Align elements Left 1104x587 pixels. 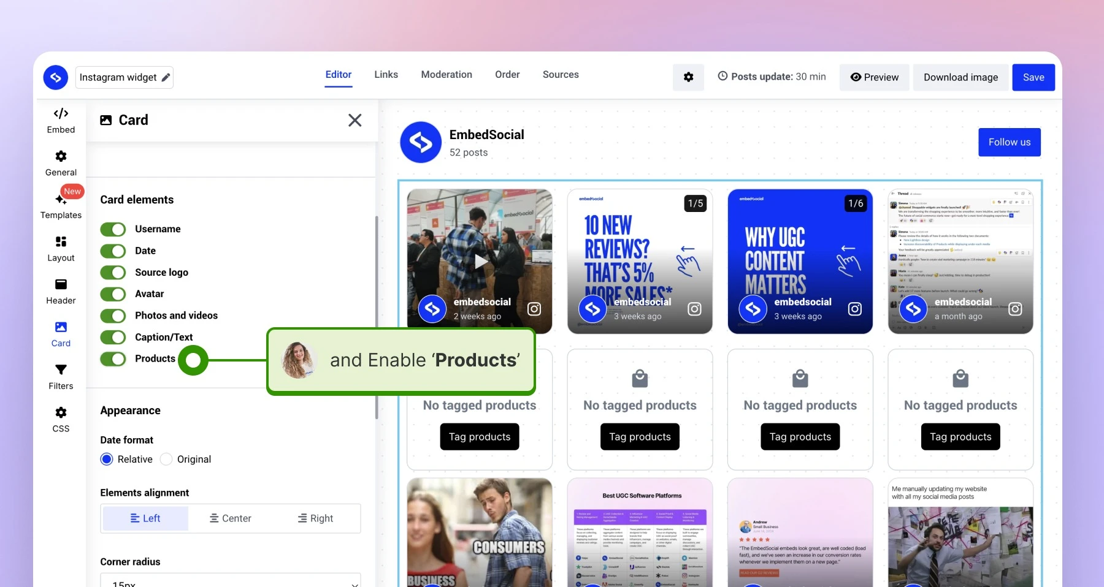(x=145, y=518)
